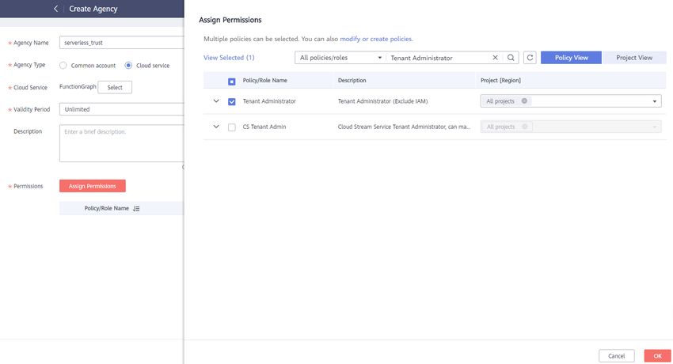
Task: Remove All projects tag in Tenant Administrator row
Action: [x=524, y=100]
